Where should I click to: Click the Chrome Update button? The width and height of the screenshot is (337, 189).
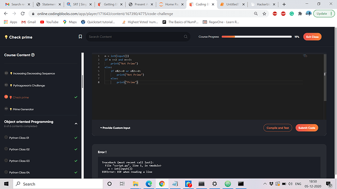(x=324, y=14)
